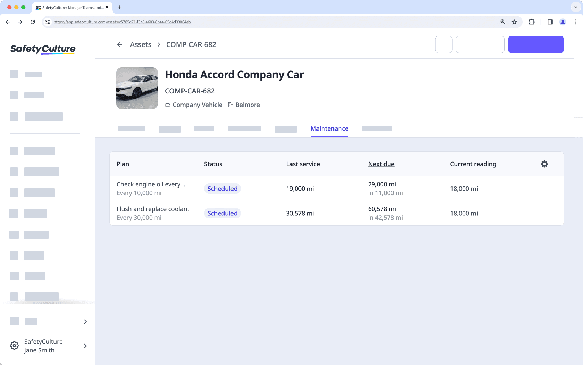Screen dimensions: 583x365
Task: Click the Company Vehicle type icon
Action: click(168, 105)
